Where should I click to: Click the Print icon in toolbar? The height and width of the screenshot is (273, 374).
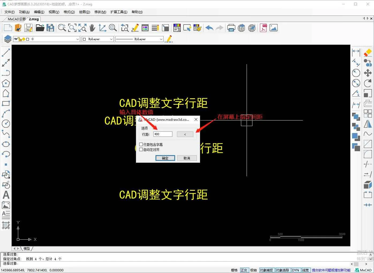point(231,28)
